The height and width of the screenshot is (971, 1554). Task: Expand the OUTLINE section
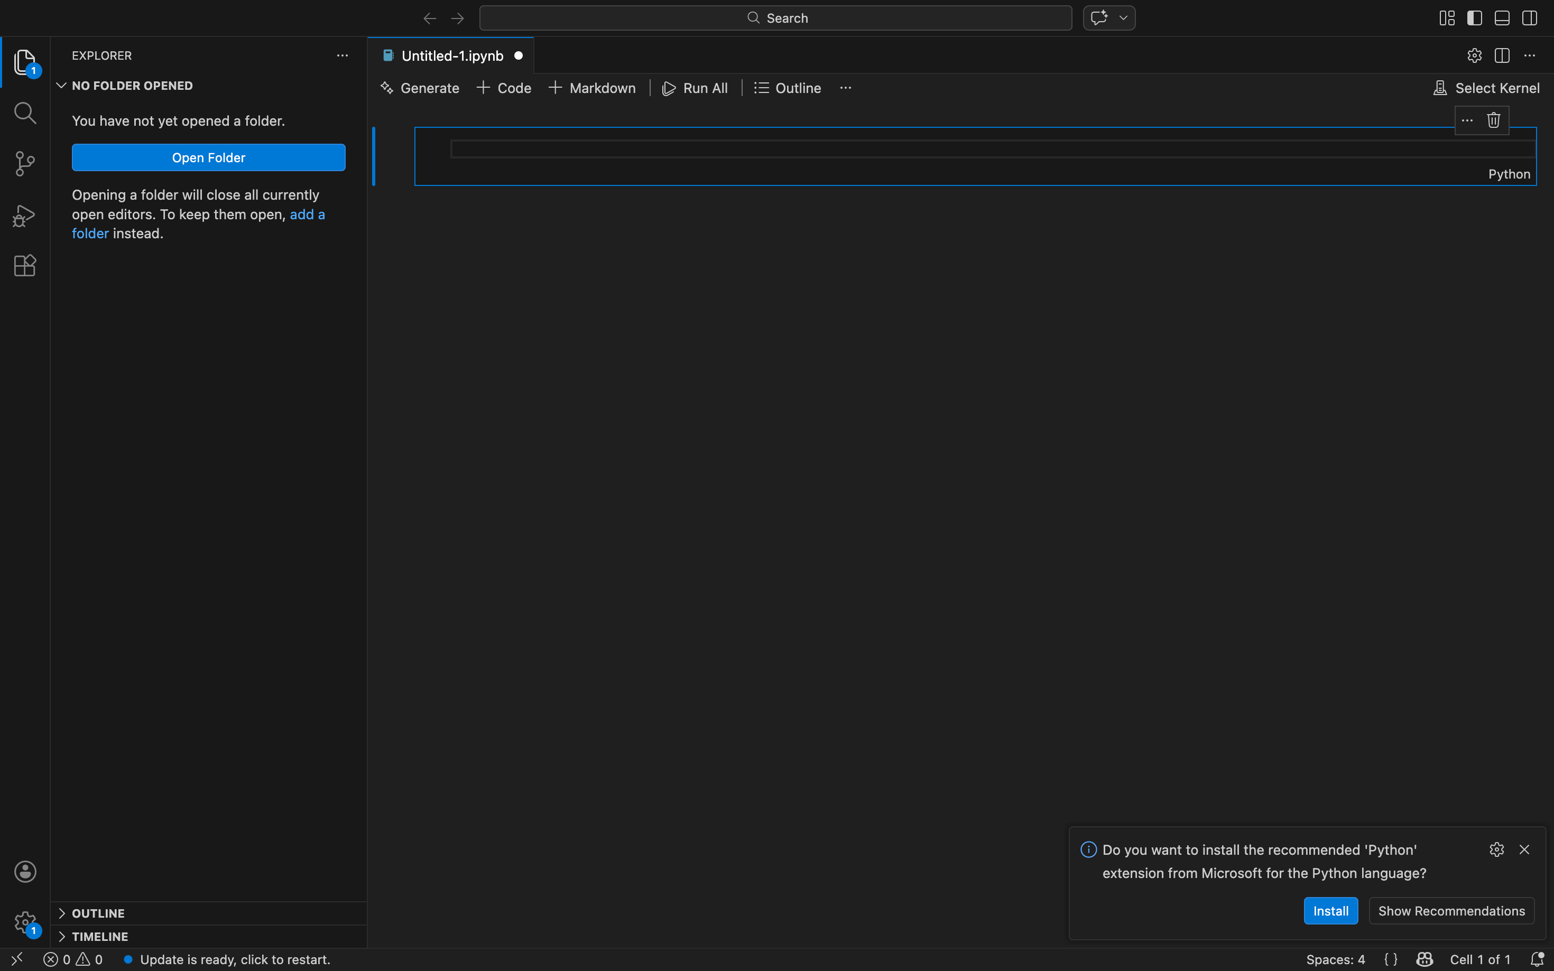point(98,913)
